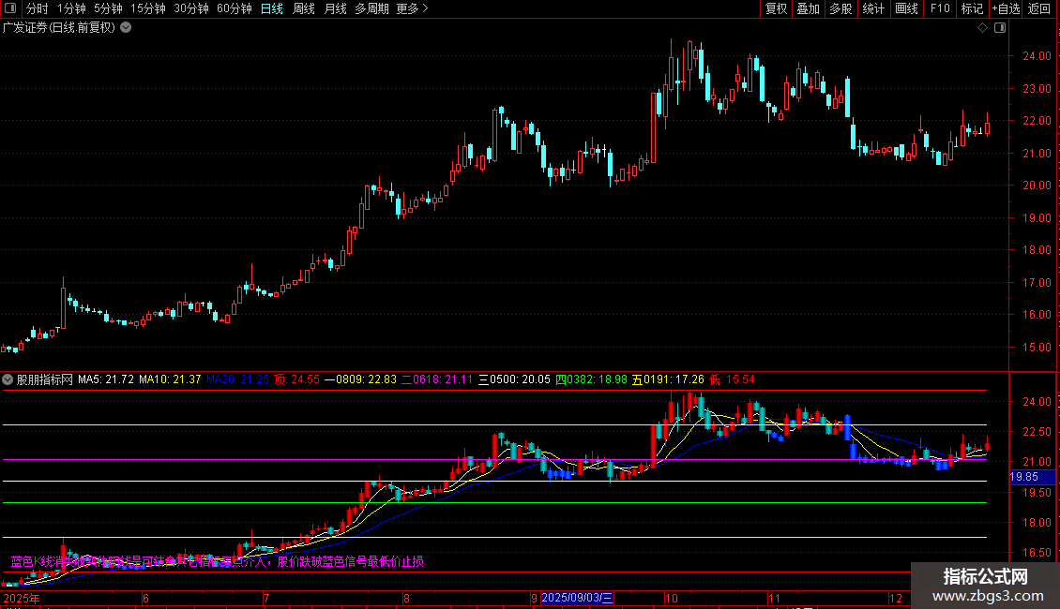Click the 标记 mark button

tap(972, 8)
